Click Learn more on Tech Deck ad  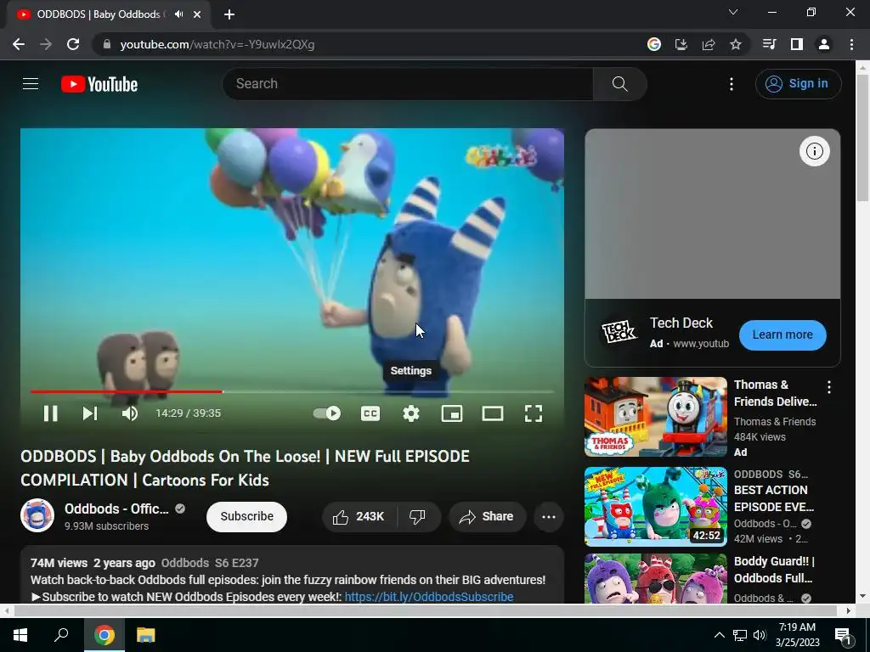782,334
